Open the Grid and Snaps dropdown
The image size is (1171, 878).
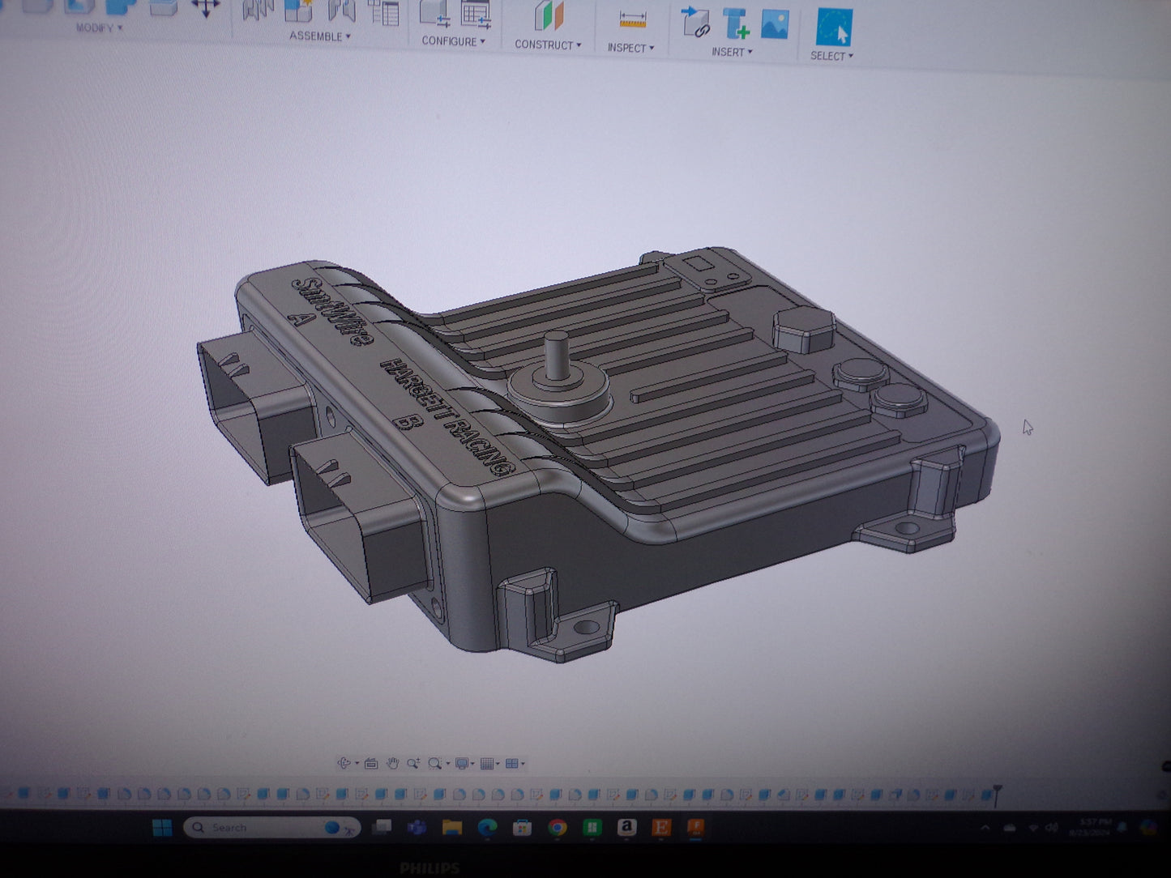[489, 763]
